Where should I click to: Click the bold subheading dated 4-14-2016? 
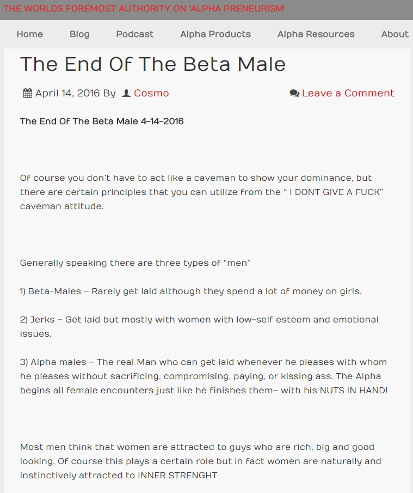(102, 121)
